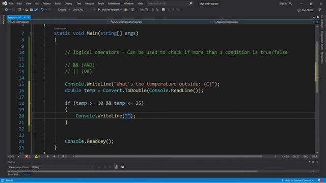Save the current file with Save icon
Image resolution: width=326 pixels, height=183 pixels.
point(32,10)
